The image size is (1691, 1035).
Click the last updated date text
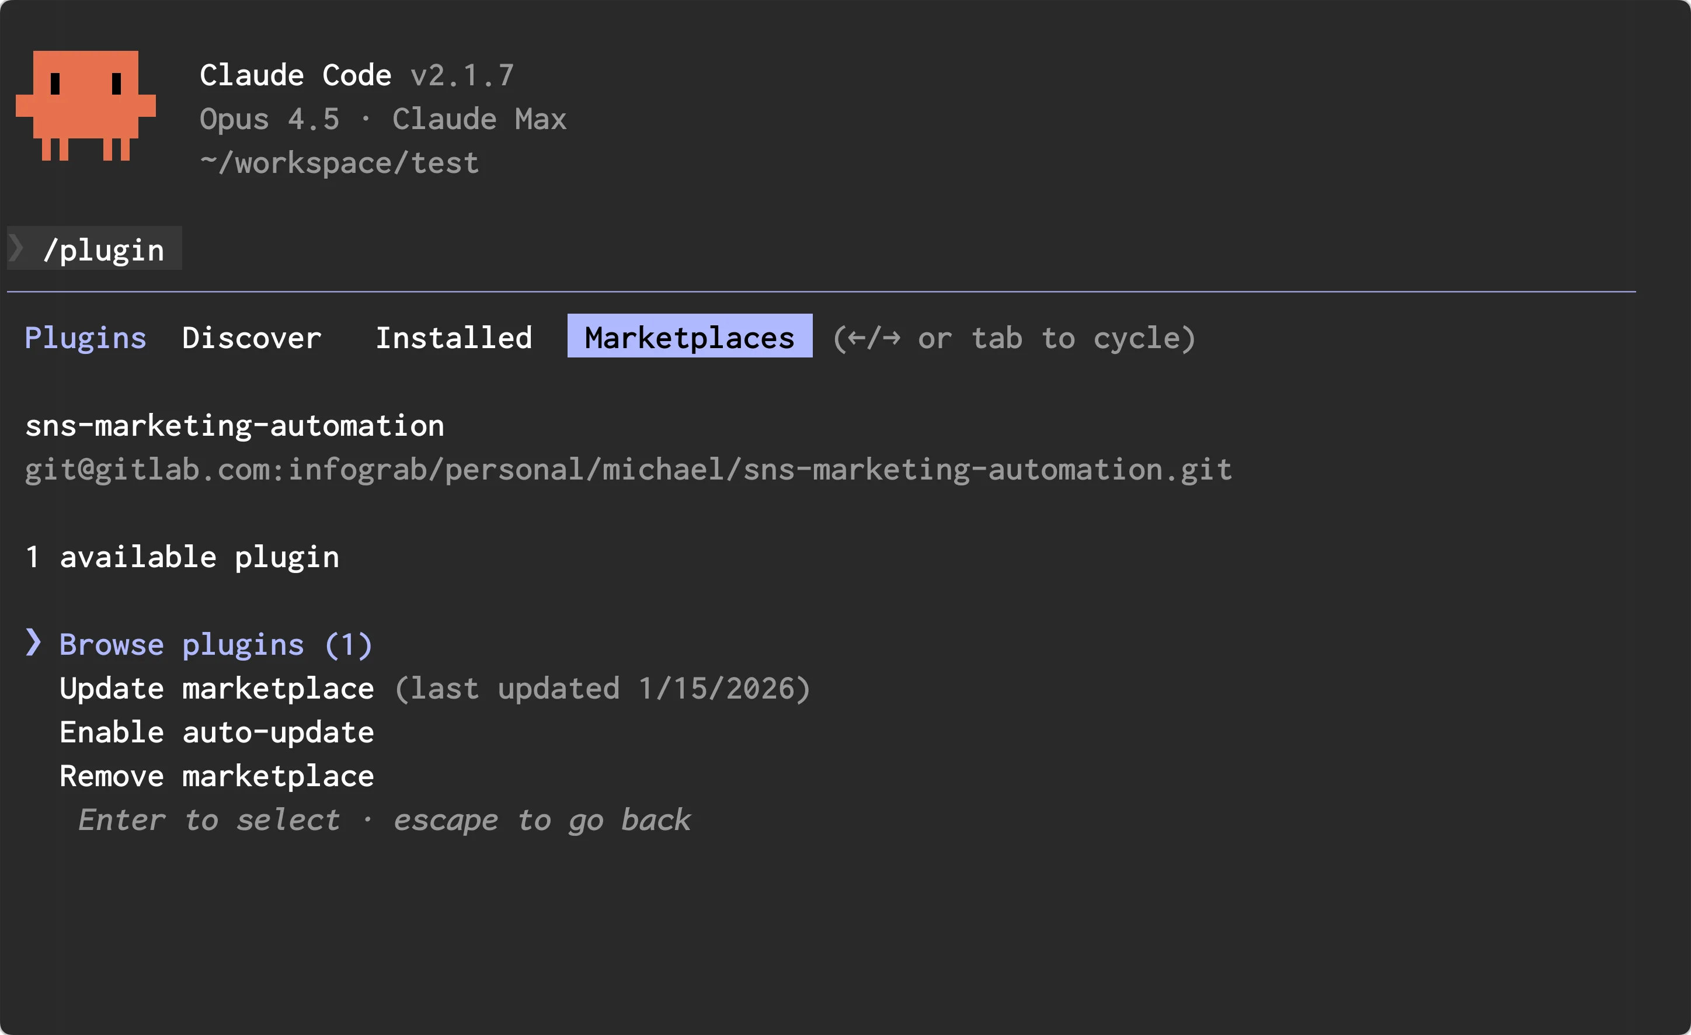pyautogui.click(x=603, y=689)
